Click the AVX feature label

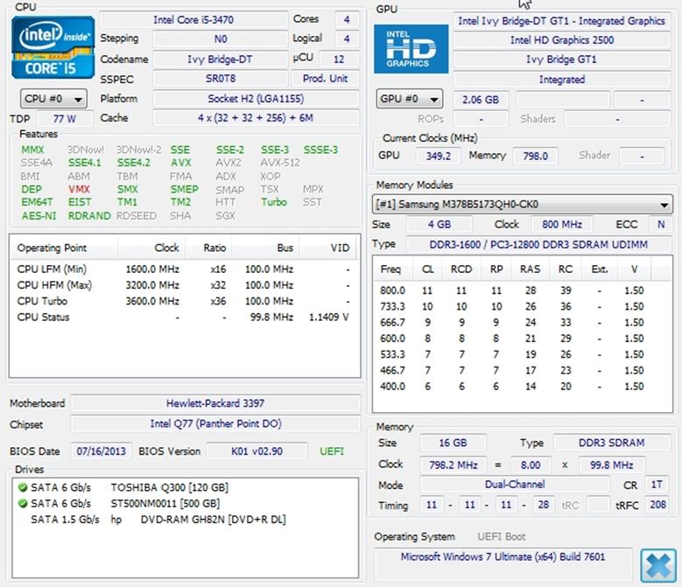[x=181, y=163]
